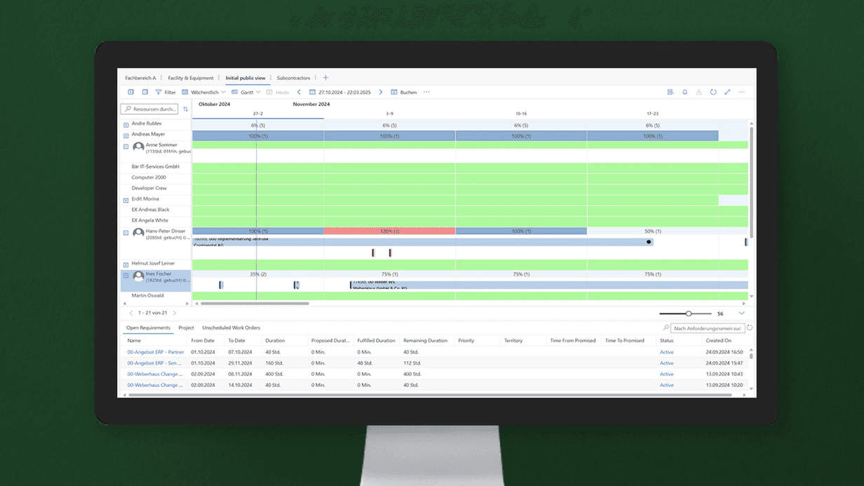
Task: Open the Filter pane
Action: 166,92
